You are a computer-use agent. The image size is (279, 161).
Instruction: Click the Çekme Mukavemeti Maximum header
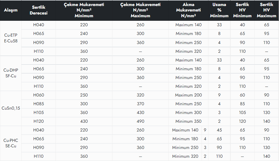coord(140,10)
